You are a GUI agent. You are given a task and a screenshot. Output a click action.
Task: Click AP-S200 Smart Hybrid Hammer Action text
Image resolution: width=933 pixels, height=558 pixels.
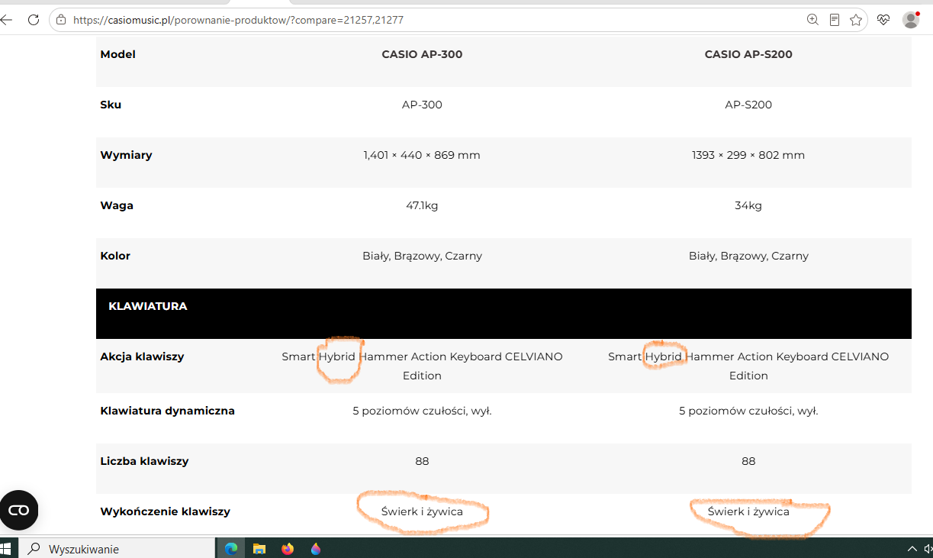748,366
